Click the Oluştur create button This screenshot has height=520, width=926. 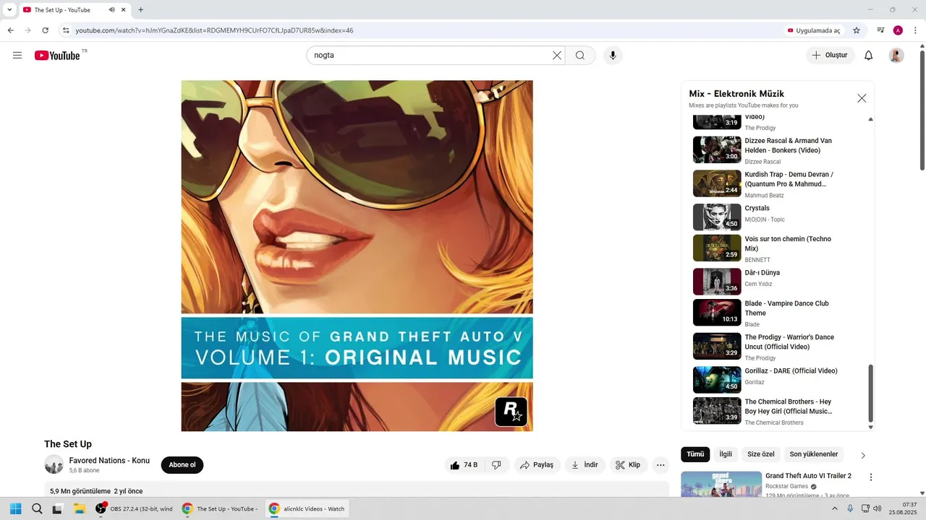[830, 56]
